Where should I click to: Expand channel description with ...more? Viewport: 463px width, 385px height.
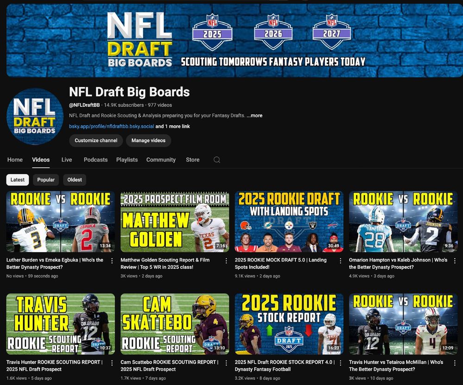pos(255,115)
